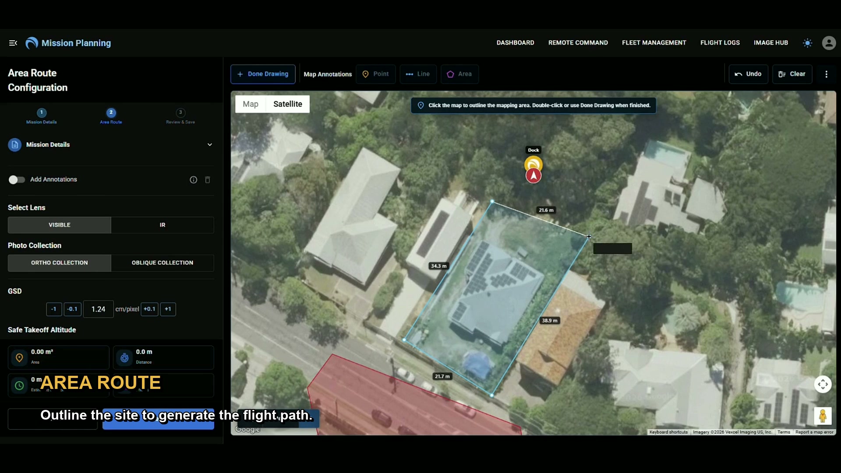Click the Add Annotations trash icon
The width and height of the screenshot is (841, 473).
208,180
